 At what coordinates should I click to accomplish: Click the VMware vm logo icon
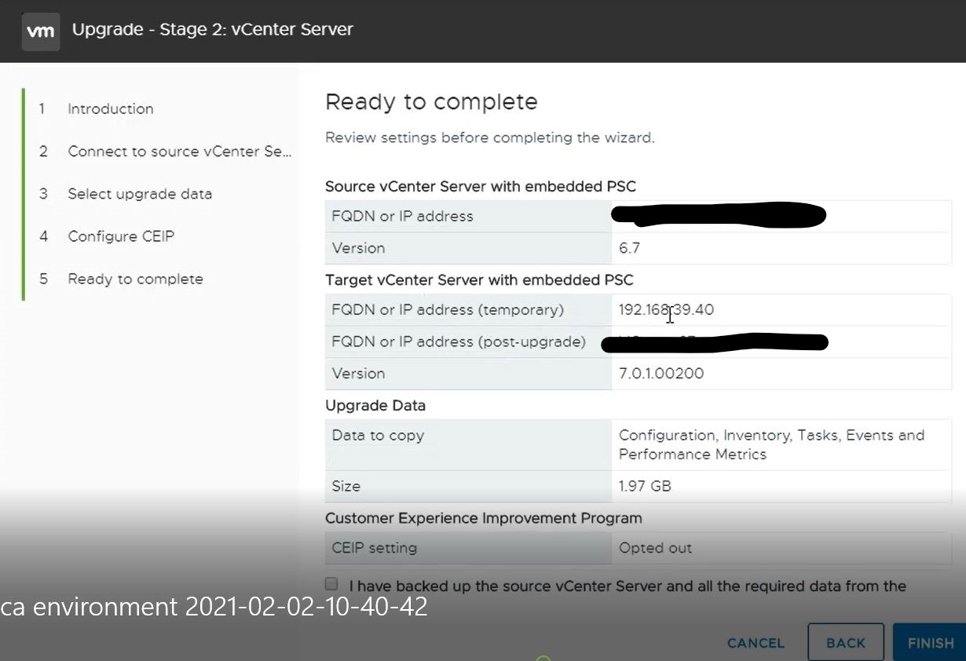pos(41,31)
